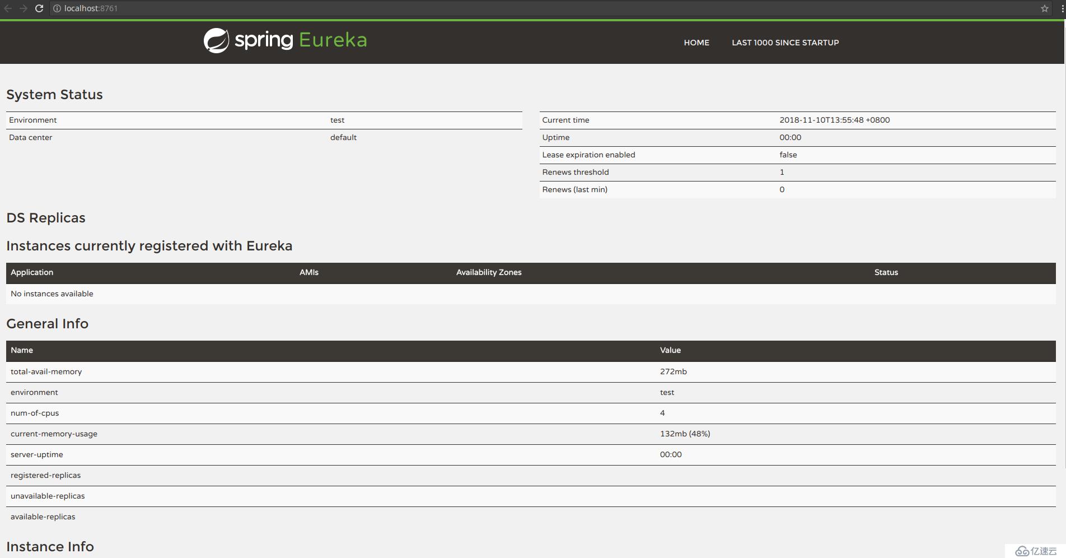Click the AMIs column header

pyautogui.click(x=309, y=272)
